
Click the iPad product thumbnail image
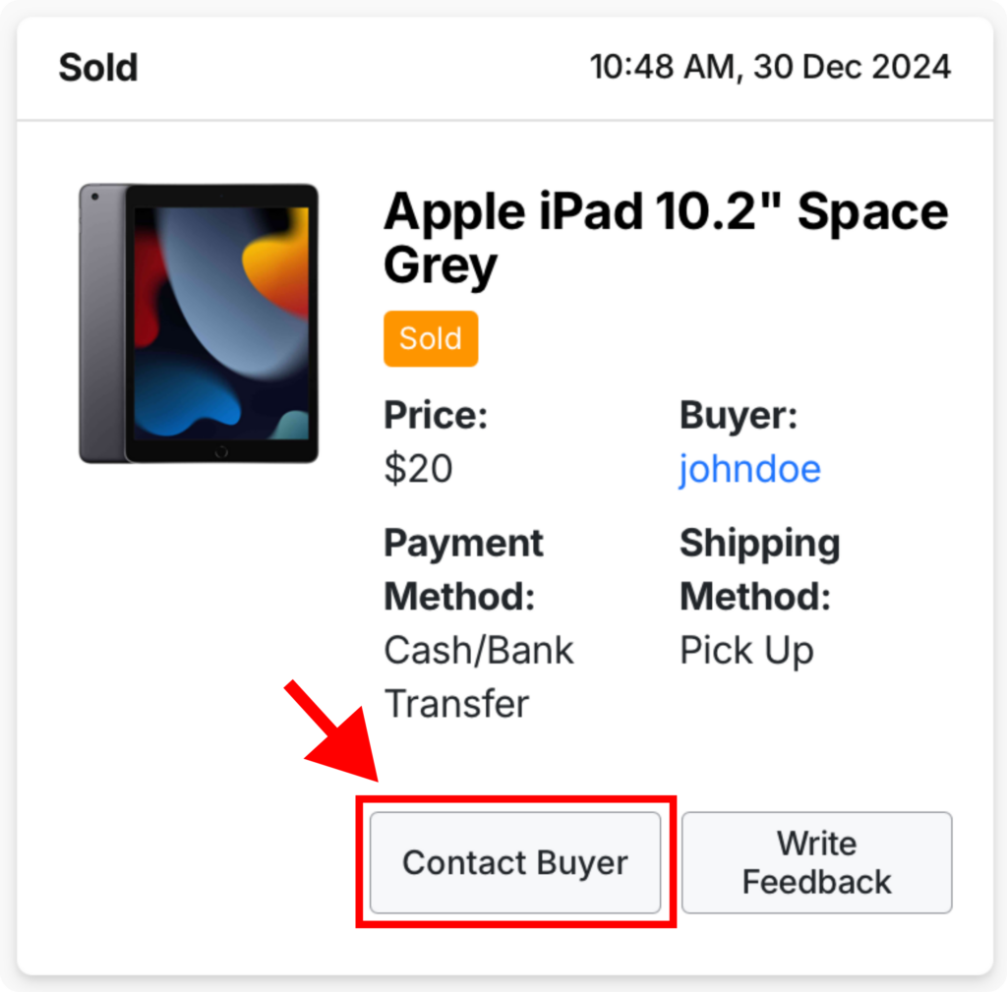coord(199,322)
